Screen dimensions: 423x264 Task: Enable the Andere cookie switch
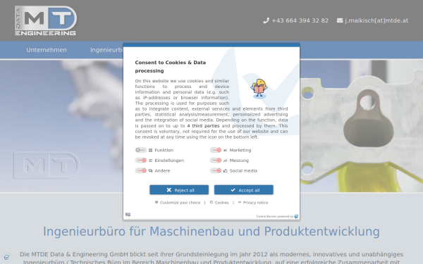tap(141, 170)
